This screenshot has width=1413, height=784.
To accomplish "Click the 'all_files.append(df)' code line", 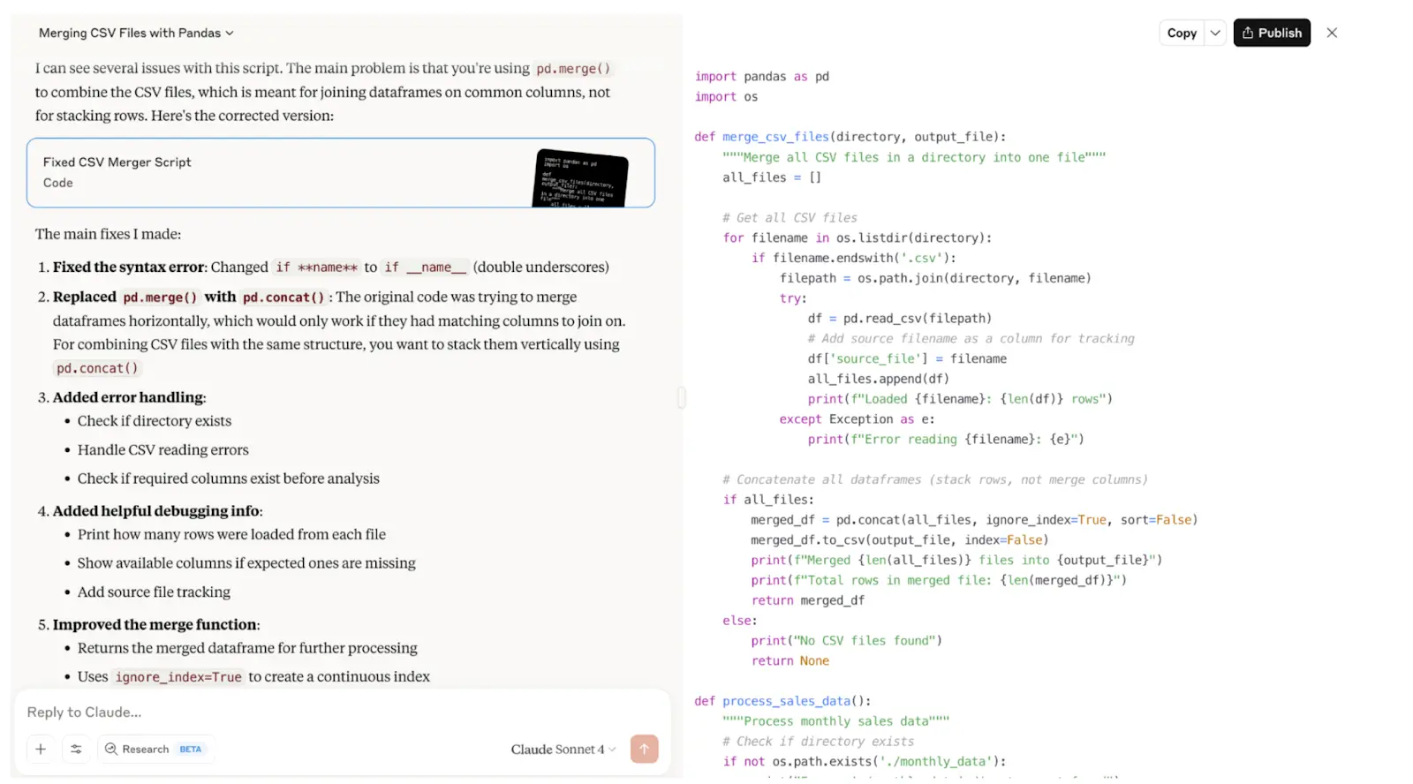I will tap(879, 379).
